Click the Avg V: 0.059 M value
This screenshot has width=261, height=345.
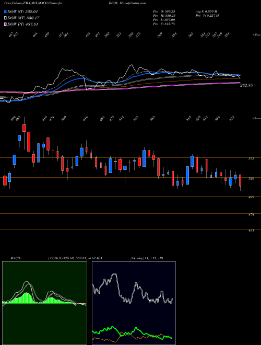pyautogui.click(x=206, y=11)
